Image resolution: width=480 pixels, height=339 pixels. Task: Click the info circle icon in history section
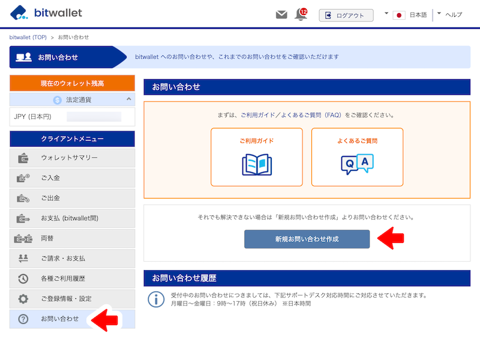[156, 299]
